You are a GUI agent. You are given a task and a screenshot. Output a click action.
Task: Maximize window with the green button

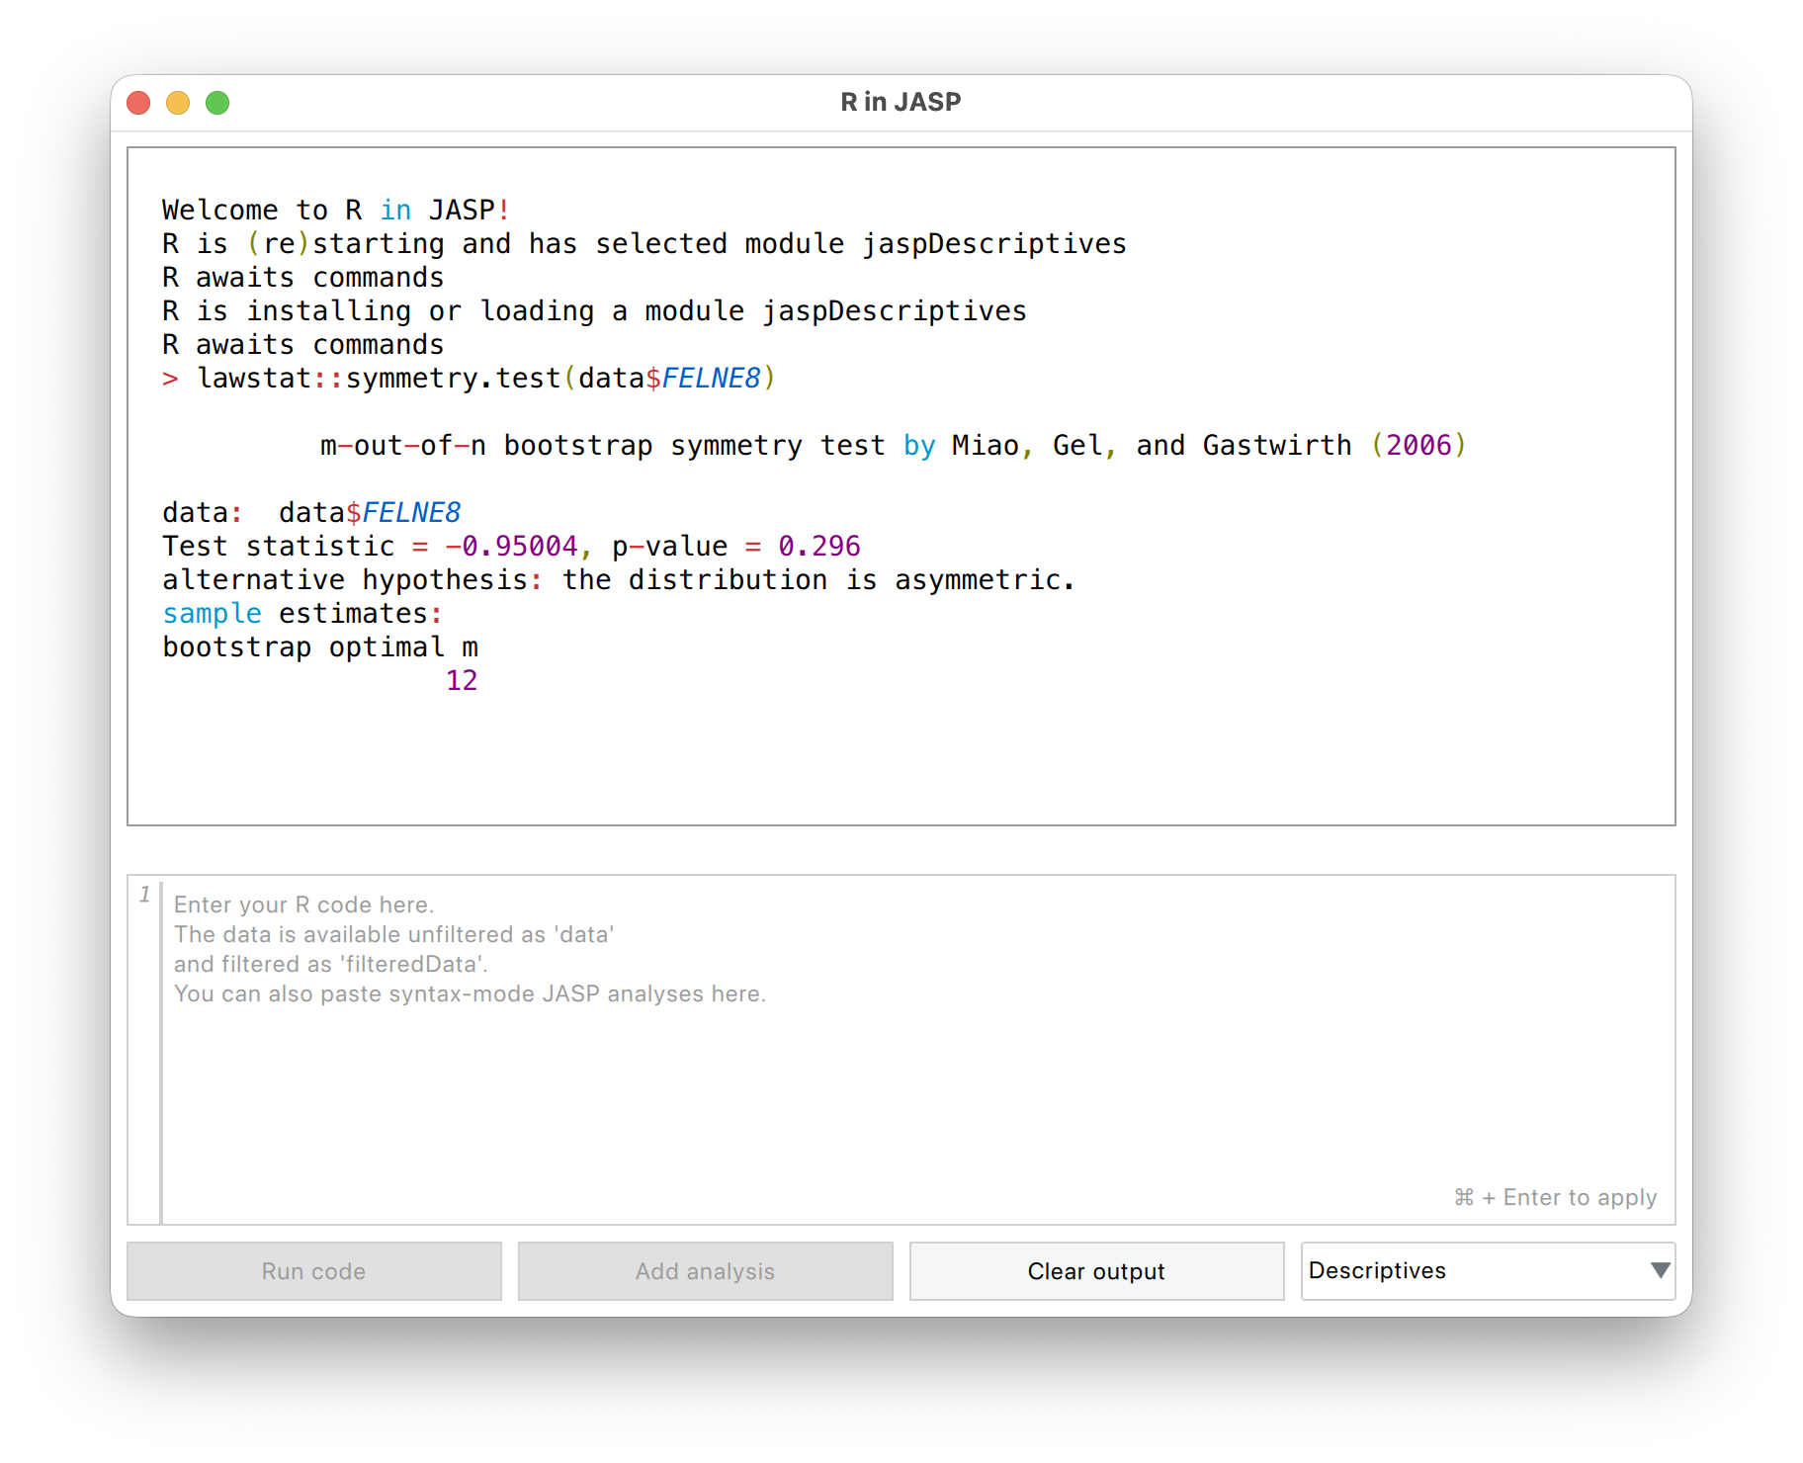217,103
